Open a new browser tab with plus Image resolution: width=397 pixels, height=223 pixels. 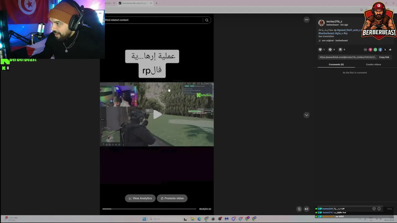pos(156,3)
